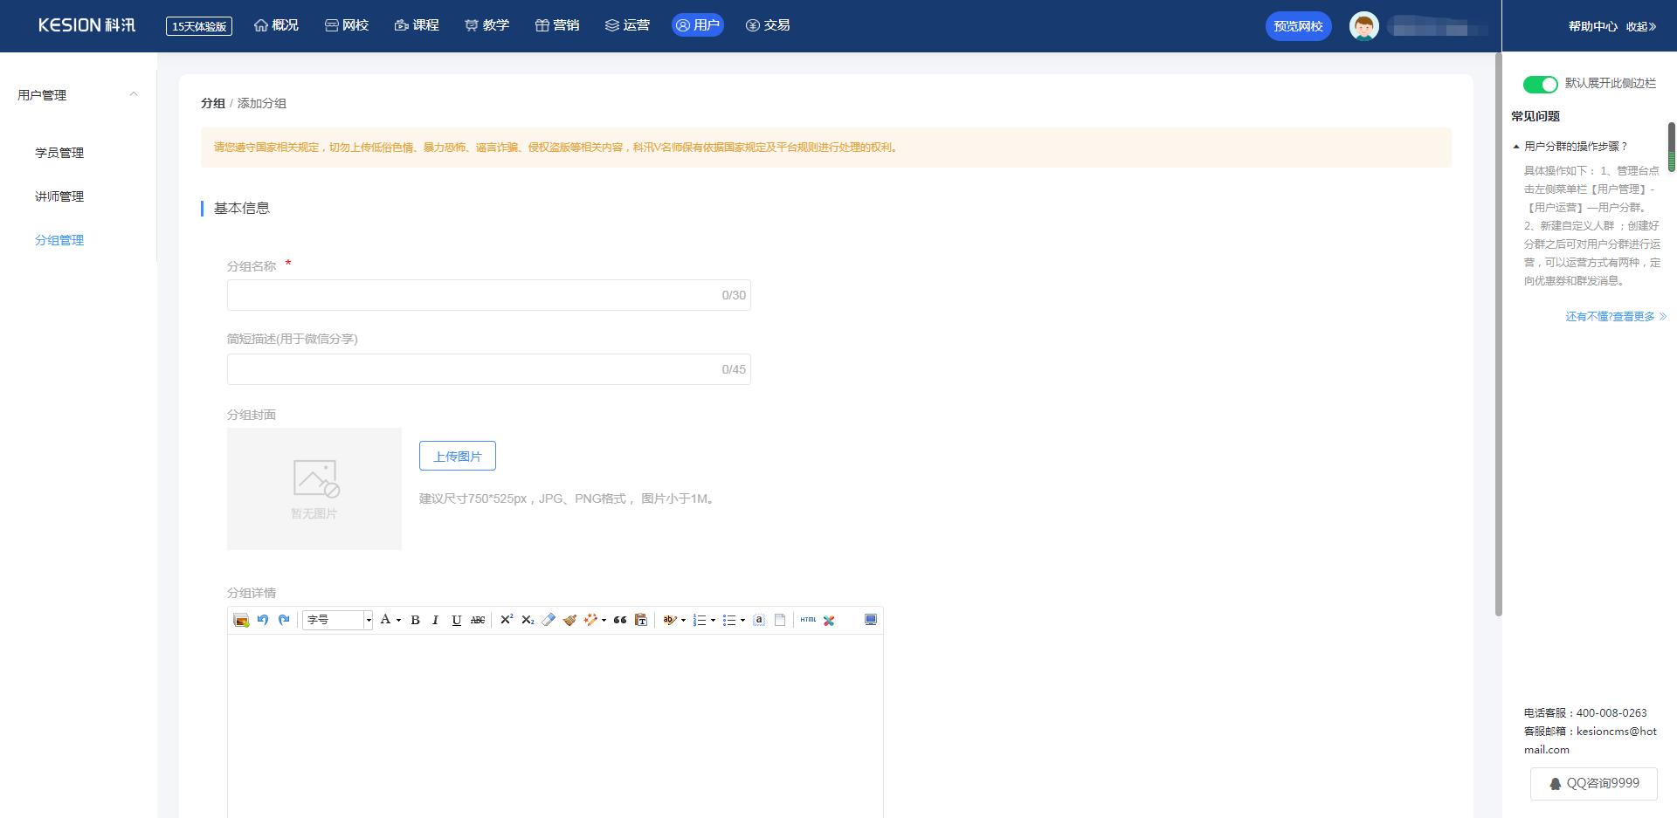
Task: Open the 课程 top menu
Action: tap(417, 25)
